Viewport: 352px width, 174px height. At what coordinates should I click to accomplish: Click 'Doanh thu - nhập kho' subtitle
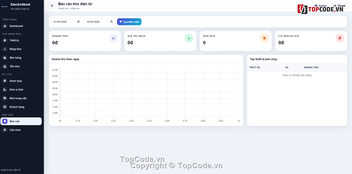(69, 9)
